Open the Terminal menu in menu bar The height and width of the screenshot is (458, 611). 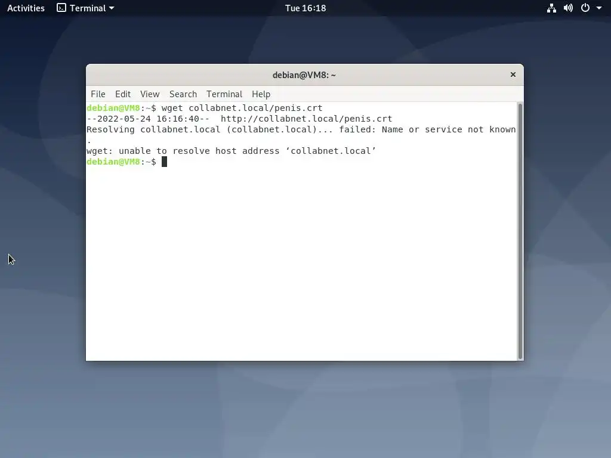tap(224, 94)
